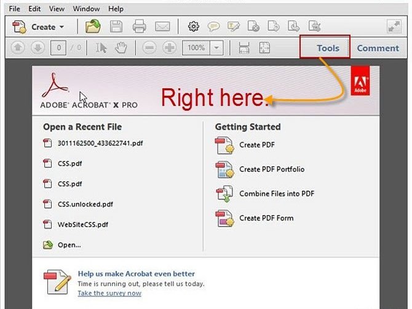
Task: Open the first CSS.pdf recent file
Action: click(x=69, y=163)
